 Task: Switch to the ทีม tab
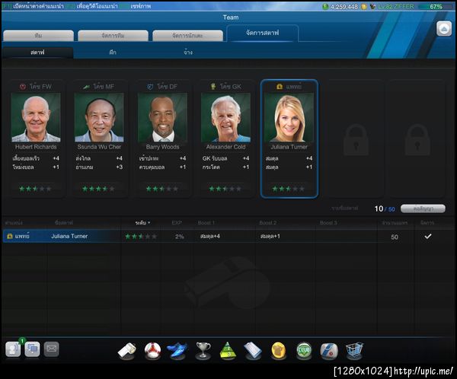(x=38, y=36)
